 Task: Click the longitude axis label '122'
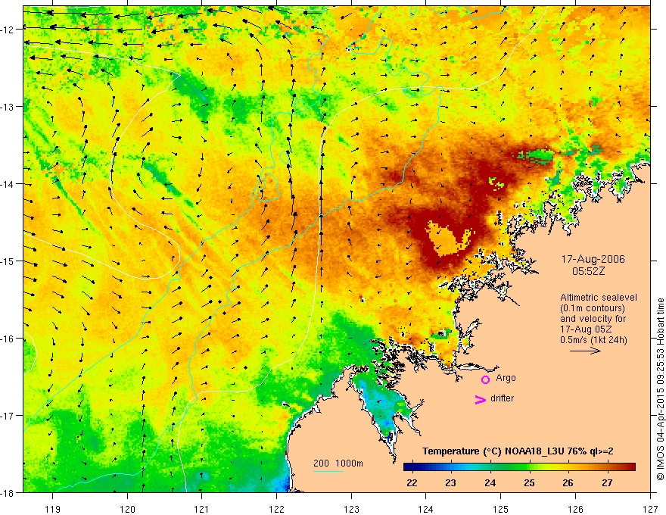pos(276,509)
